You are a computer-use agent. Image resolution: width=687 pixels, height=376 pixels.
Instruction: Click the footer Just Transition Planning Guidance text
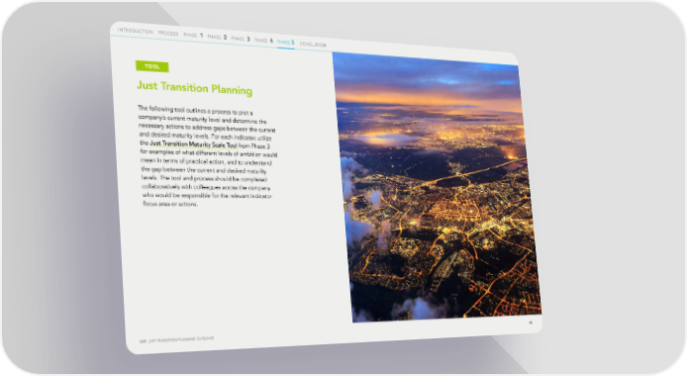(181, 339)
